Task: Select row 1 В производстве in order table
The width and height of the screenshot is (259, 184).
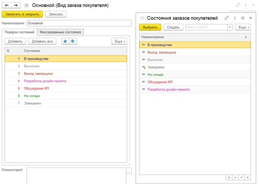Action: pyautogui.click(x=66, y=59)
